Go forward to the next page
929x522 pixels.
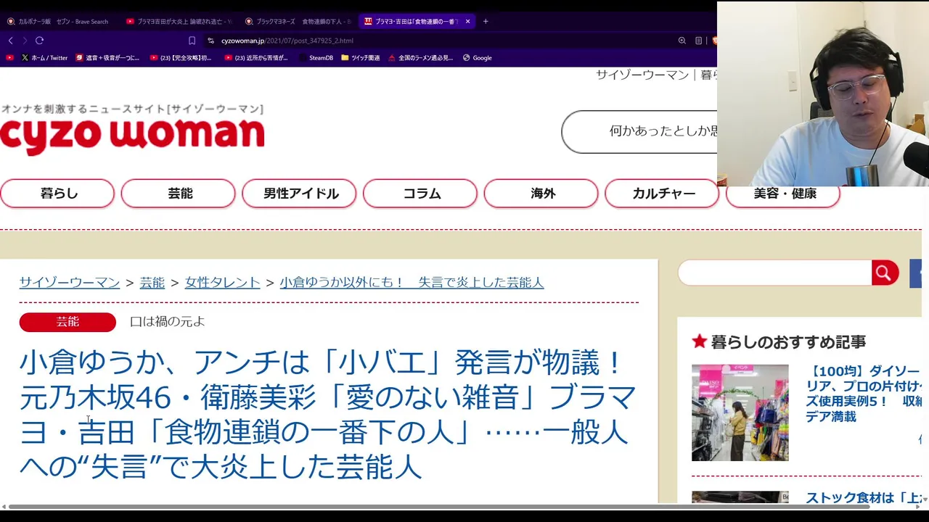pos(25,41)
